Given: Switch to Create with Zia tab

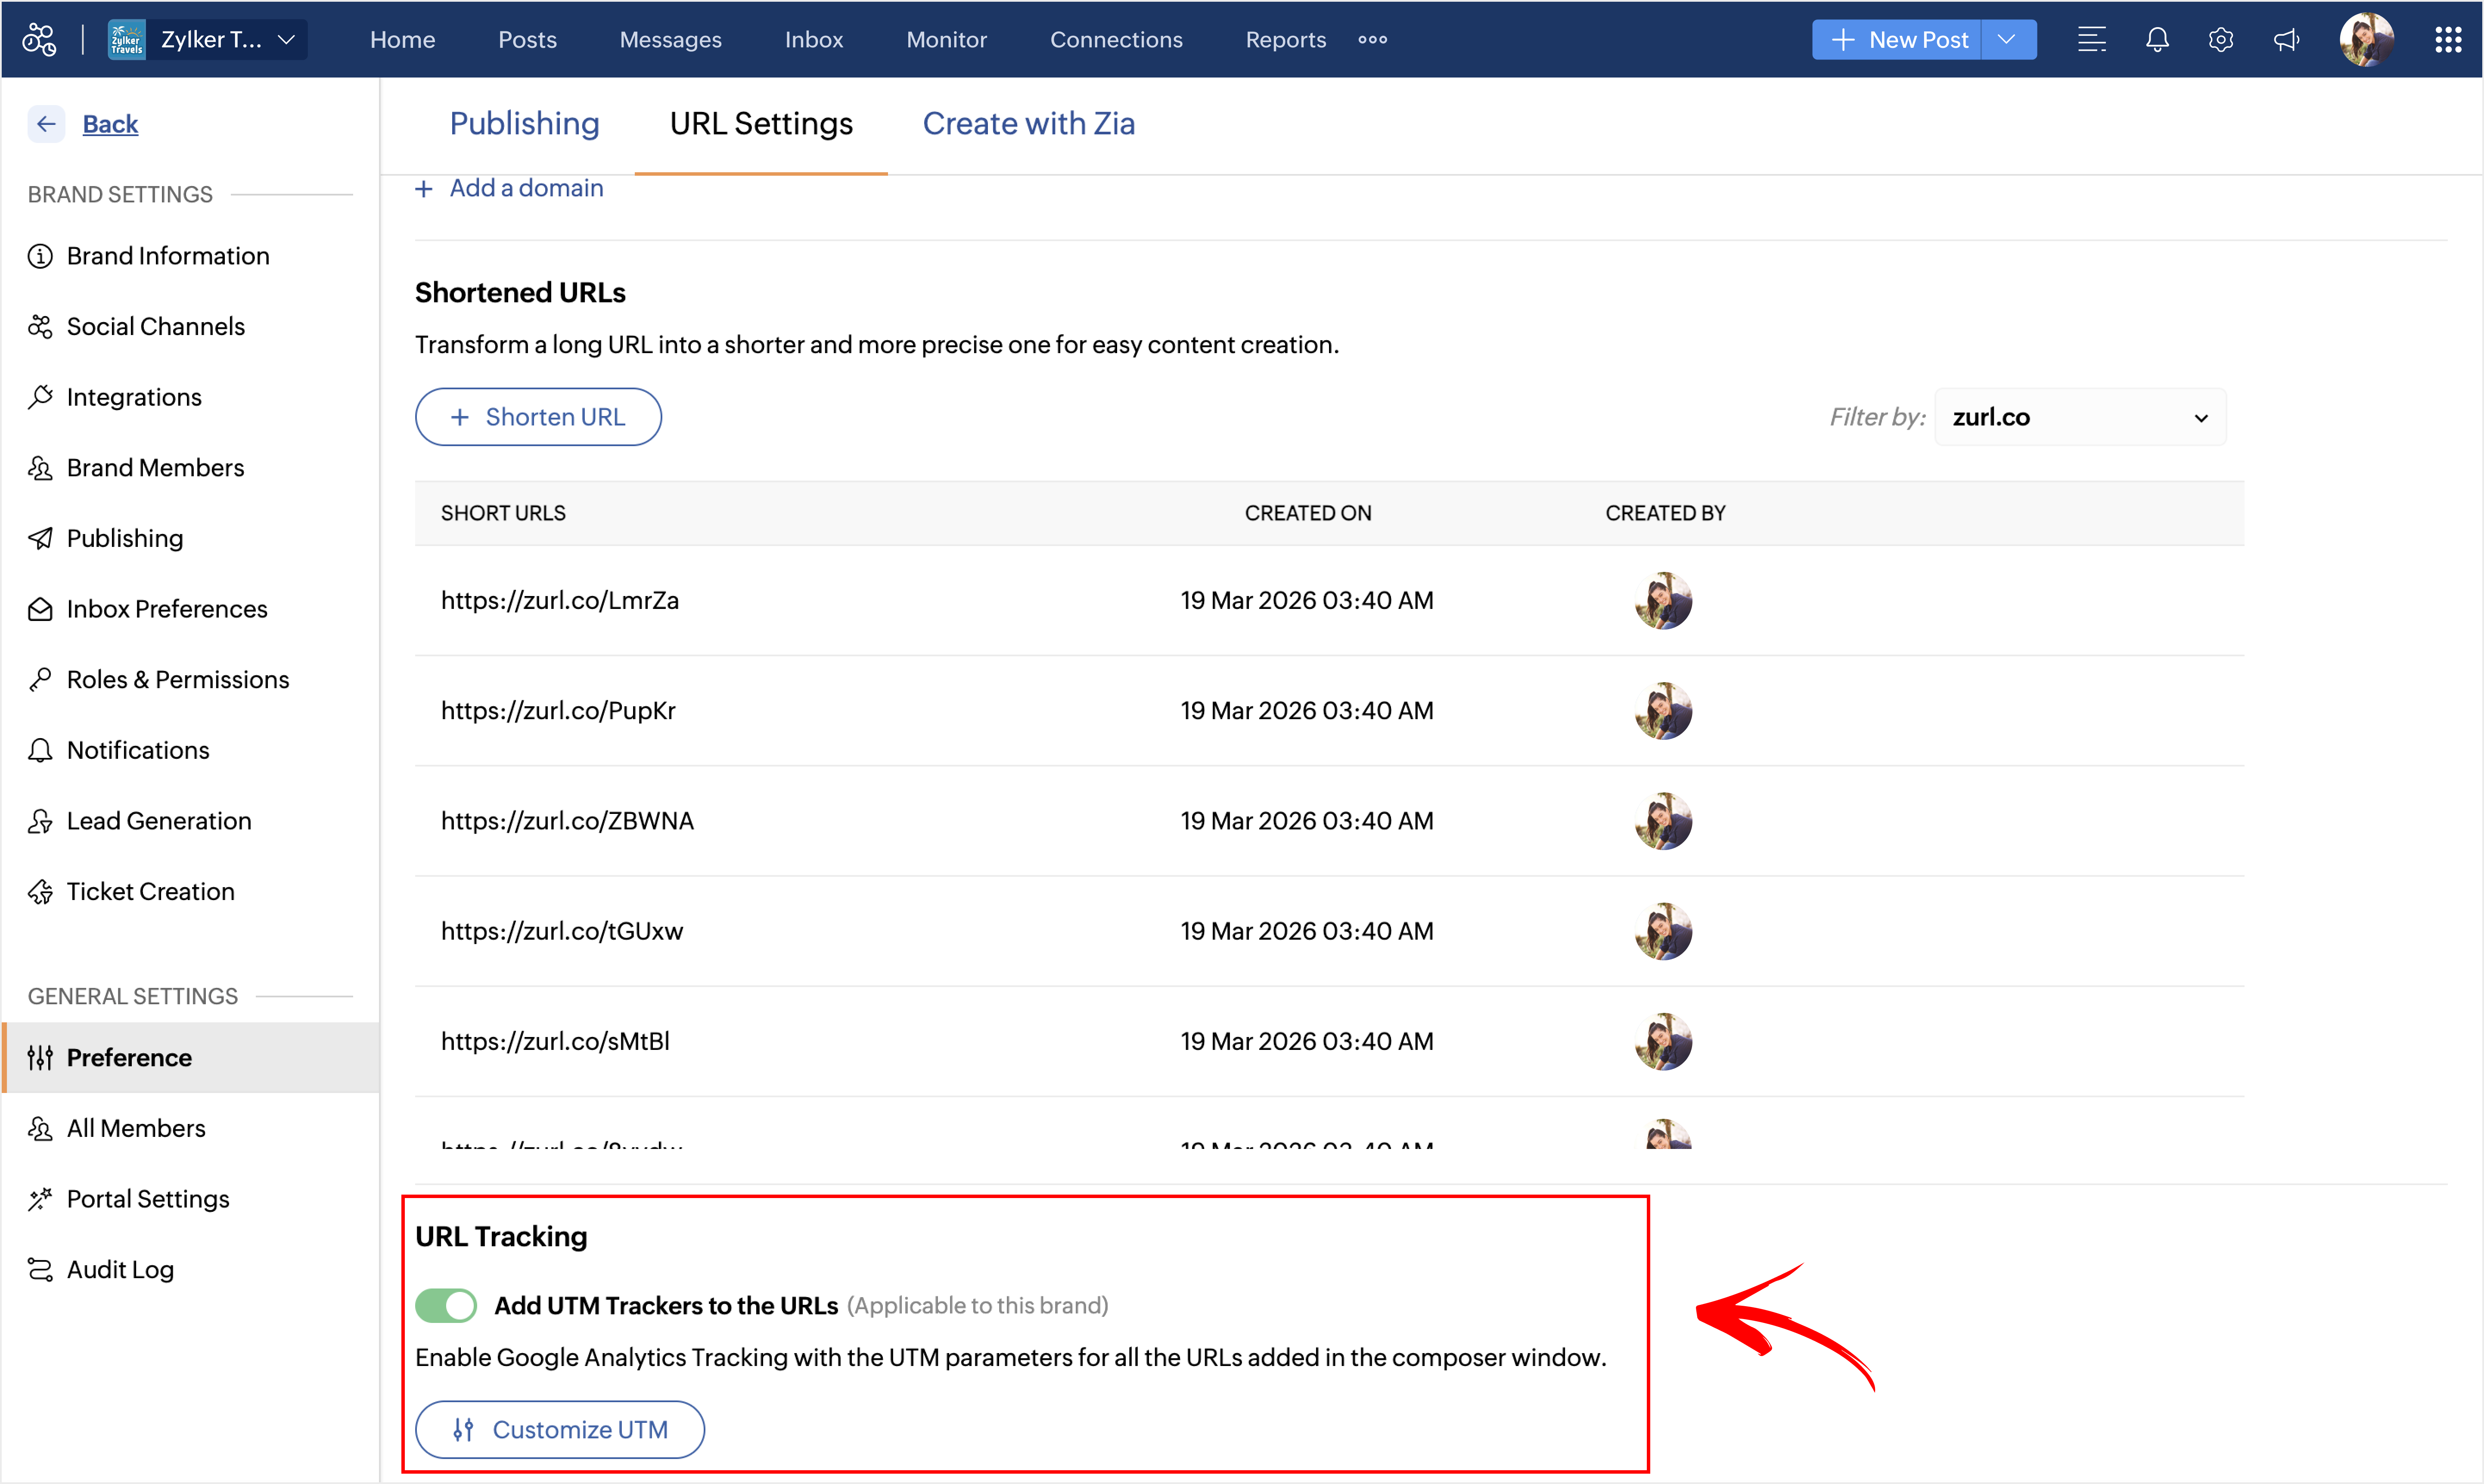Looking at the screenshot, I should tap(1028, 124).
